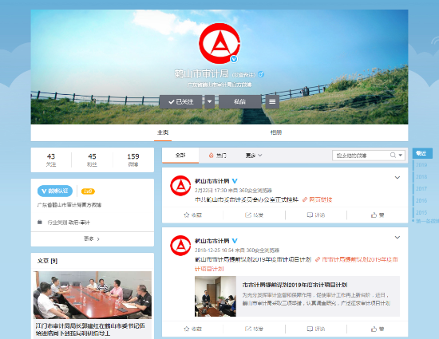439x339 pixels.
Task: Comment on the first post via bubble icon
Action: tap(316, 215)
